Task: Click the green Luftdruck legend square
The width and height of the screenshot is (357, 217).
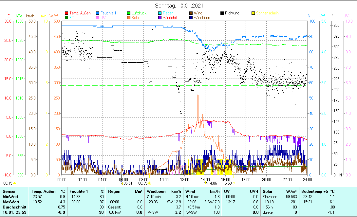Action: click(129, 13)
